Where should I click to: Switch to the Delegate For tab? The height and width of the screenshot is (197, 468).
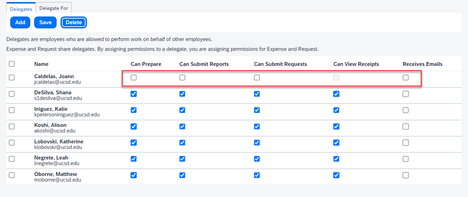[53, 8]
